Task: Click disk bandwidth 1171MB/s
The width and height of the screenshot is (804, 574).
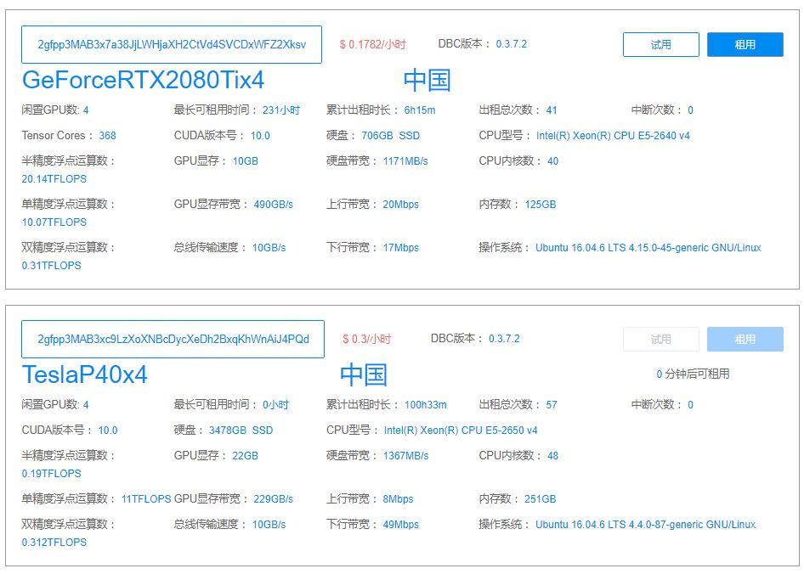Action: 405,161
